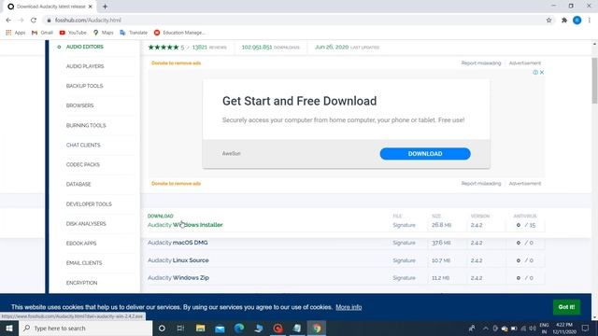Click the taskbar search box

pos(85,329)
